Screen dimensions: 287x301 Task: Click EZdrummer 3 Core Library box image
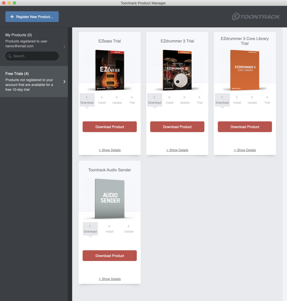coord(245,70)
